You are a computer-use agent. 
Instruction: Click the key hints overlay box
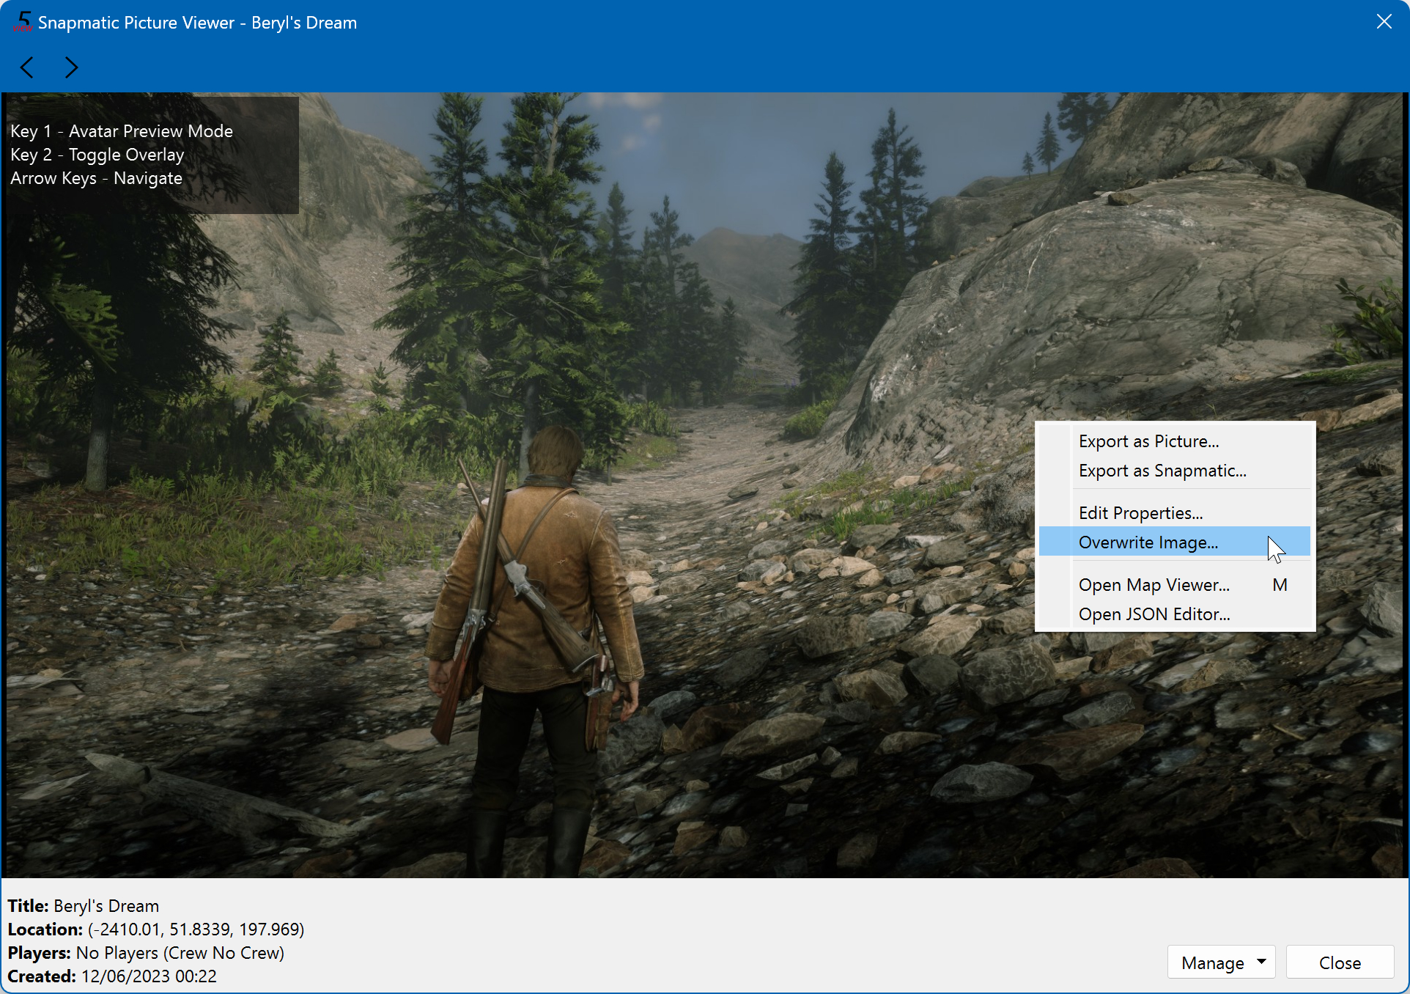pos(151,155)
